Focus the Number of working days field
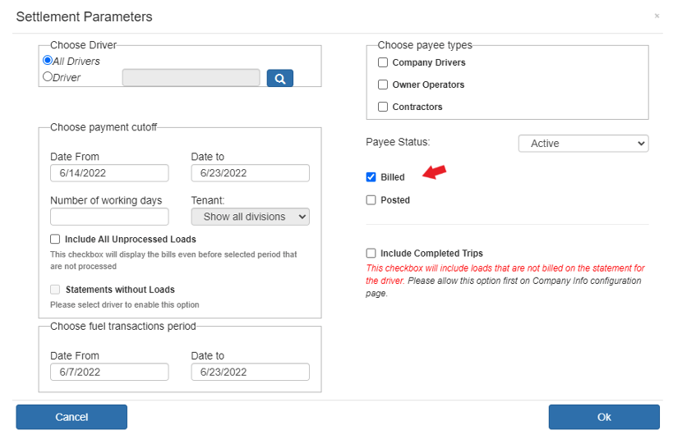 [x=109, y=217]
